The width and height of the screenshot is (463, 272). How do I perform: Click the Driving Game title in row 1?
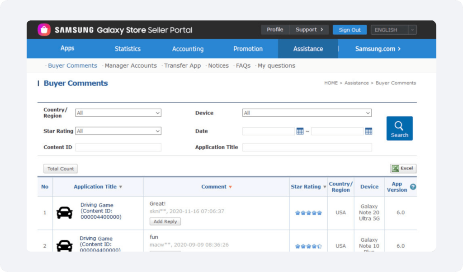point(97,205)
